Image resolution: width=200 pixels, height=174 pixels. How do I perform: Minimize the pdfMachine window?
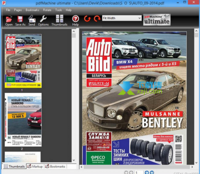click(178, 2)
